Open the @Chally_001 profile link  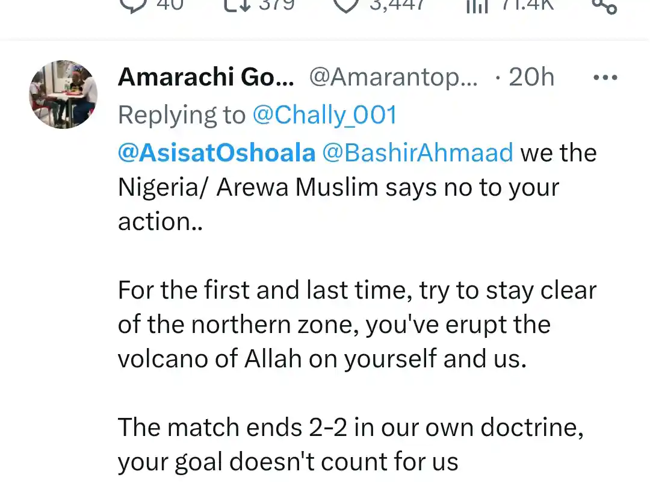coord(326,114)
